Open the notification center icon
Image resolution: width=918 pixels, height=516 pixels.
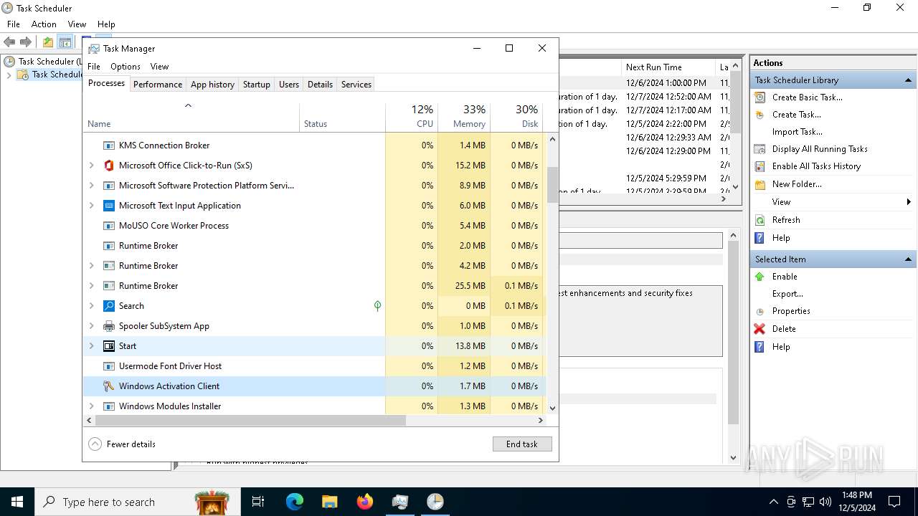(x=894, y=502)
